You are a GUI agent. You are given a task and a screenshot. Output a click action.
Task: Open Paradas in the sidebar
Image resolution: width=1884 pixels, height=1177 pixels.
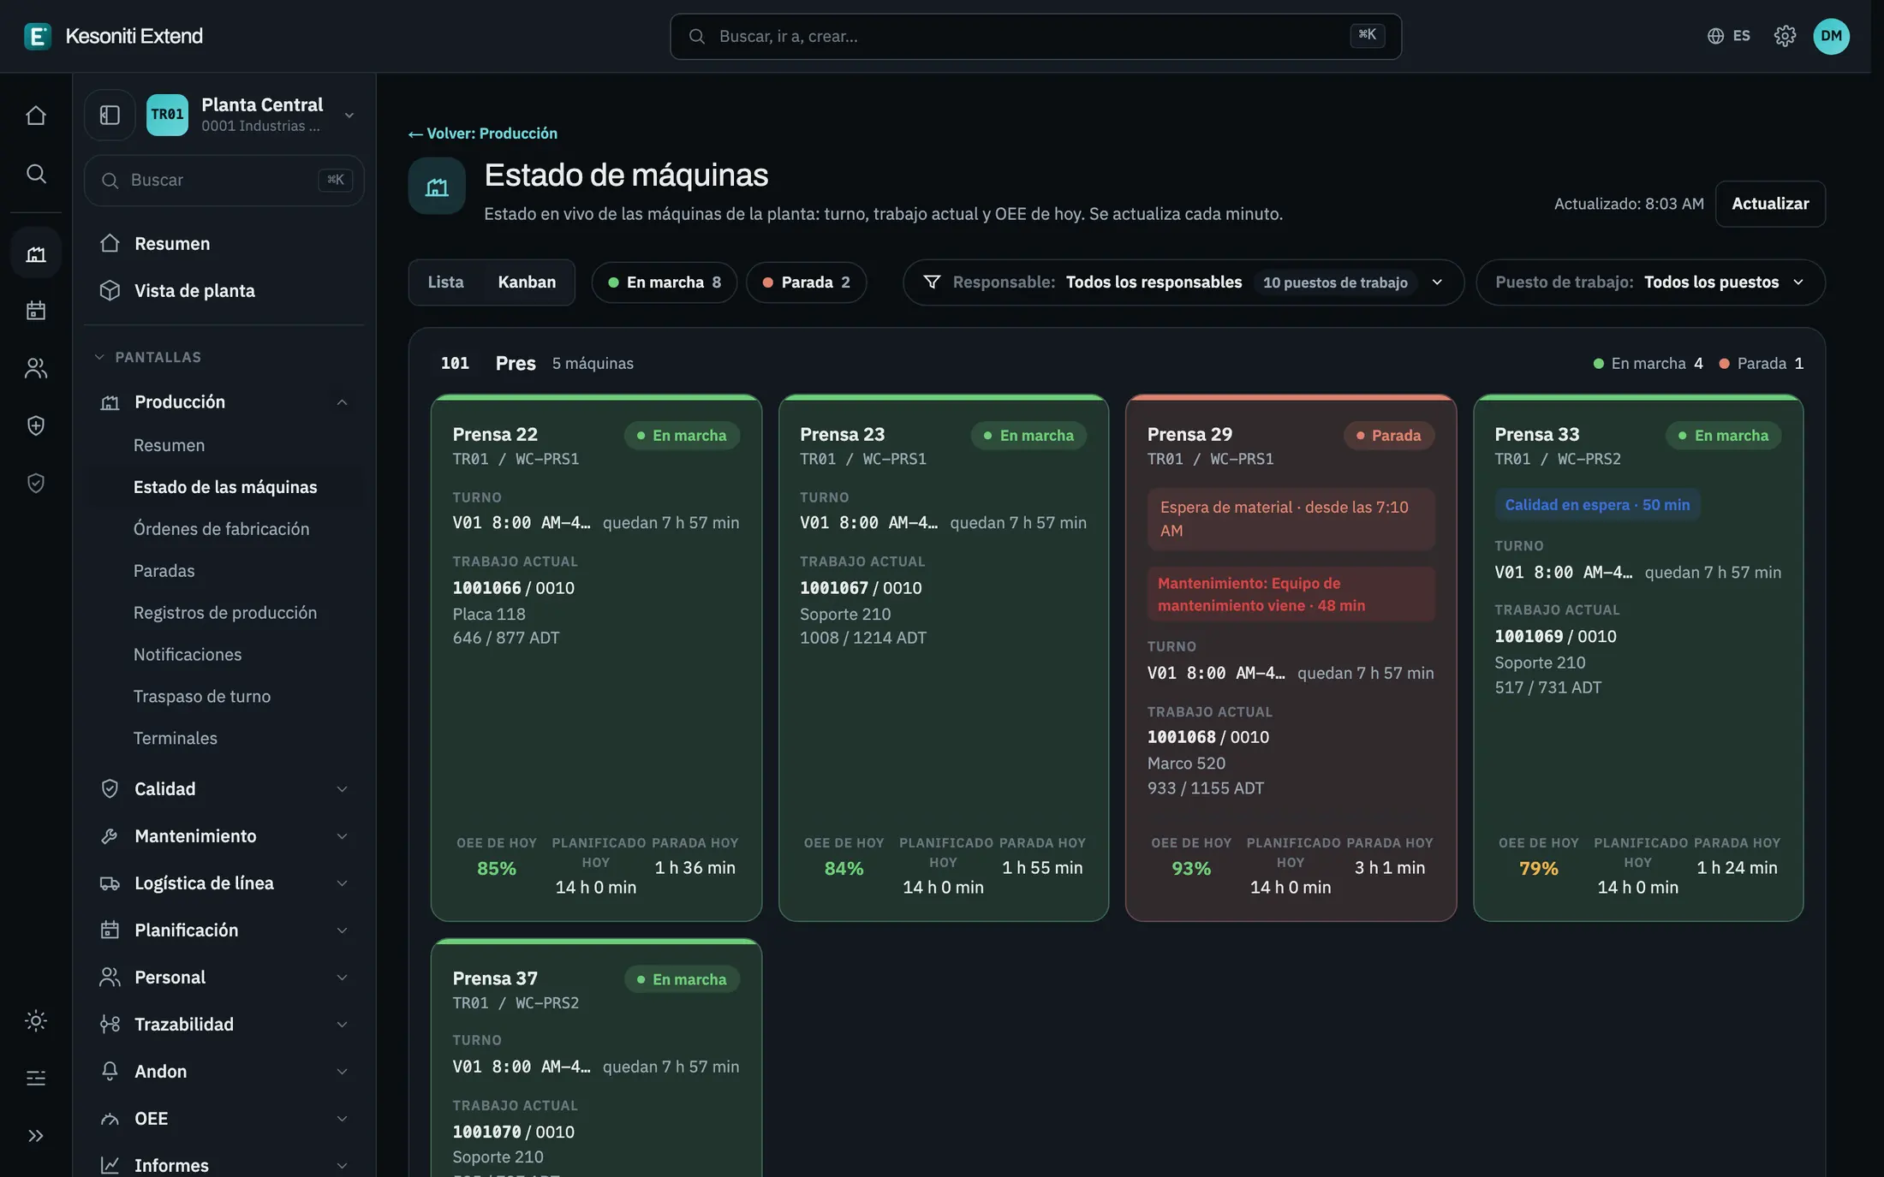pos(164,571)
